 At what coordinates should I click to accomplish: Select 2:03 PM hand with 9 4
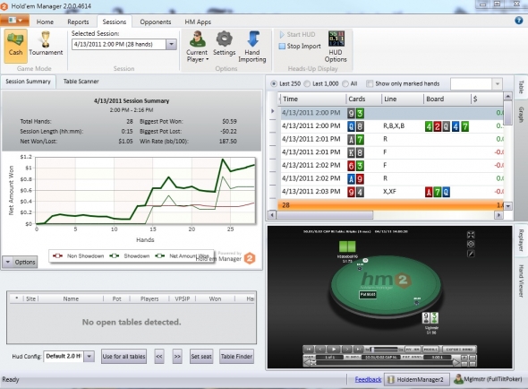pyautogui.click(x=390, y=192)
